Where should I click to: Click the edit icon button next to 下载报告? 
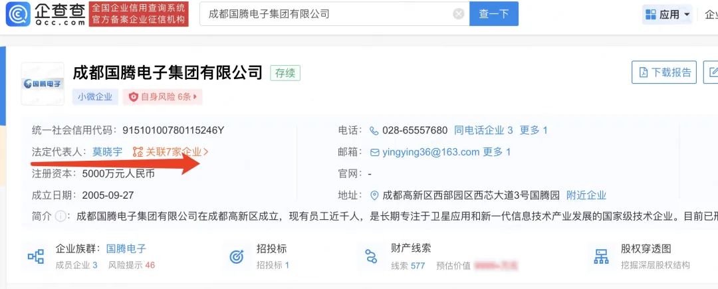pyautogui.click(x=713, y=72)
